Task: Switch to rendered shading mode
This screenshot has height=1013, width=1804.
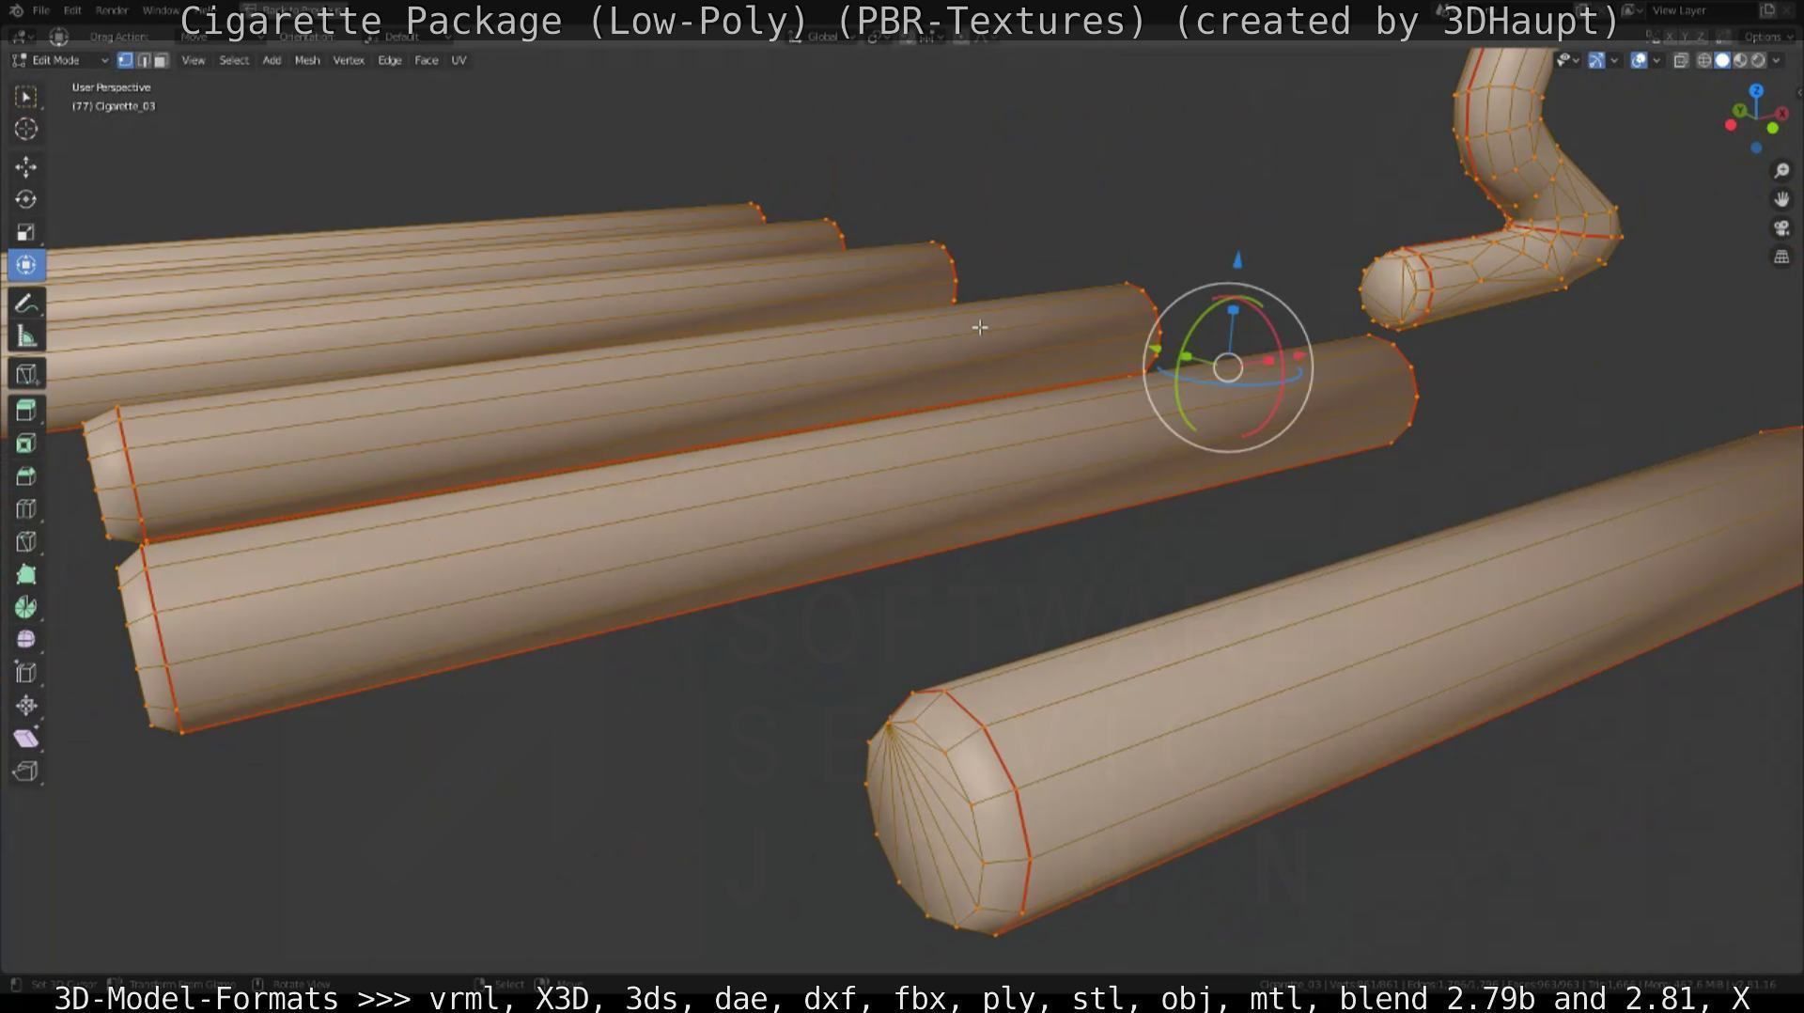Action: (1758, 60)
